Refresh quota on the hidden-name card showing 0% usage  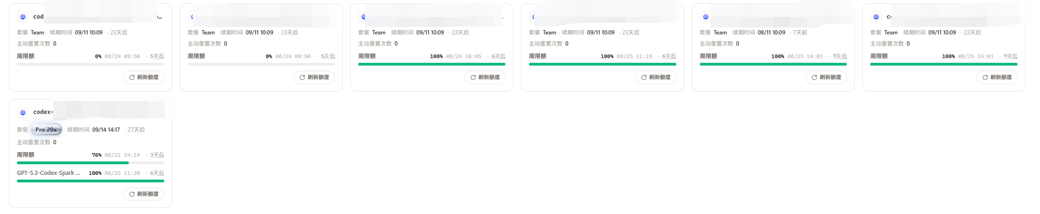tap(302, 77)
